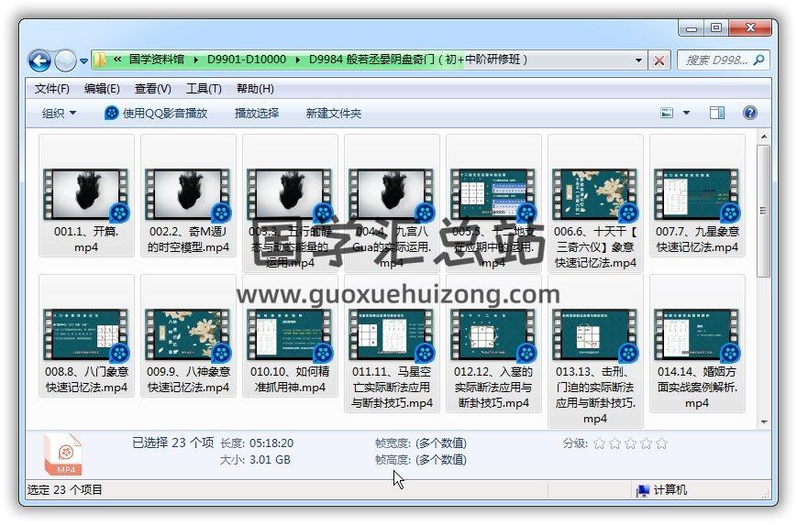This screenshot has width=797, height=525.
Task: Go back with the blue Back arrow
Action: tap(39, 60)
